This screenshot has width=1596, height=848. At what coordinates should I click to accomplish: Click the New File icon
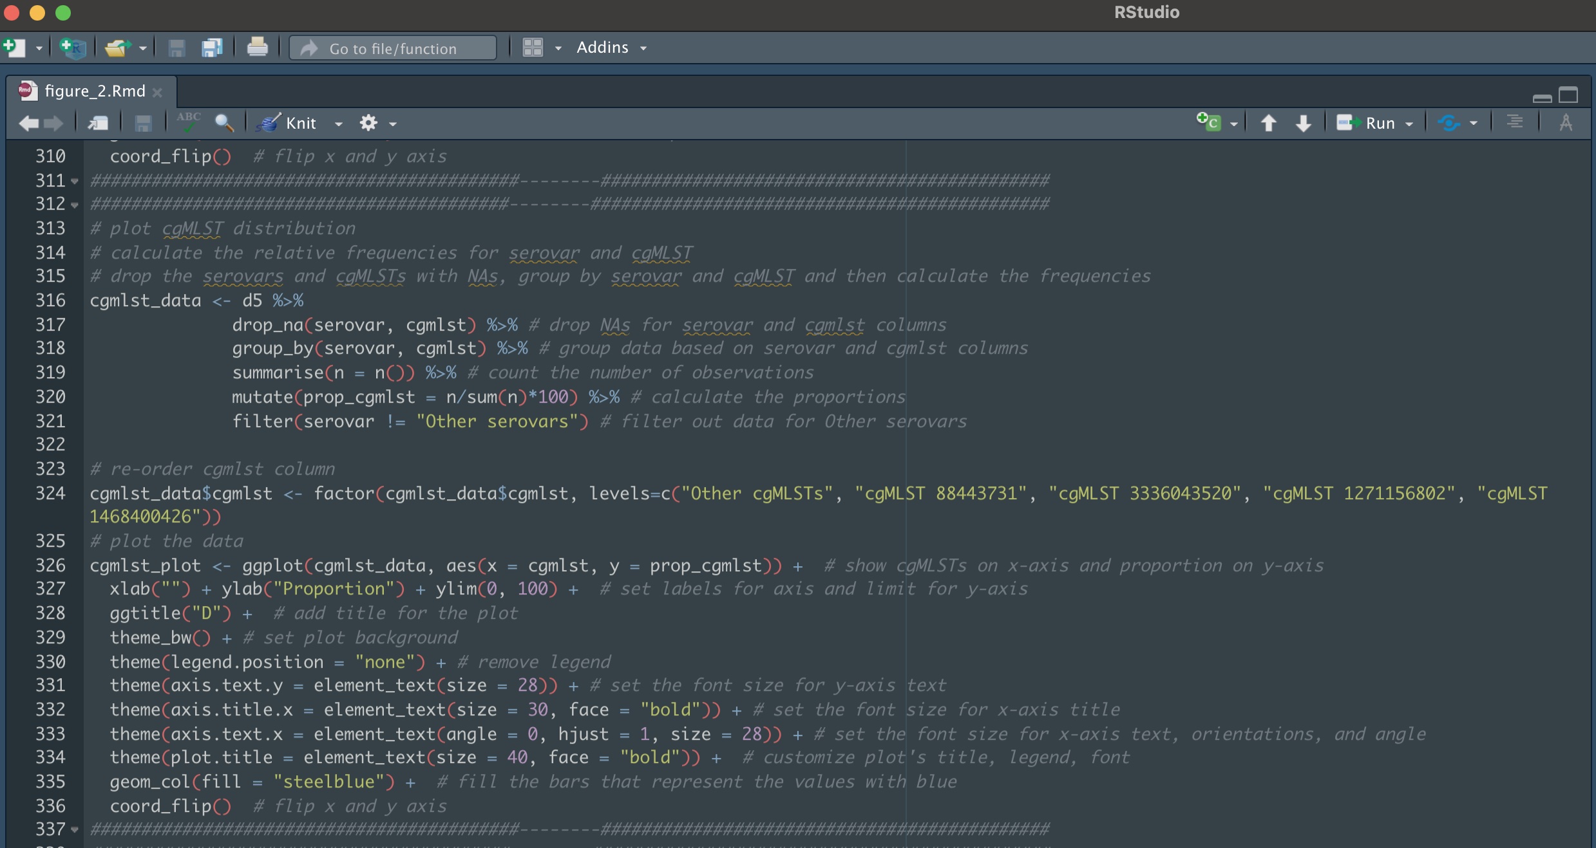[14, 48]
